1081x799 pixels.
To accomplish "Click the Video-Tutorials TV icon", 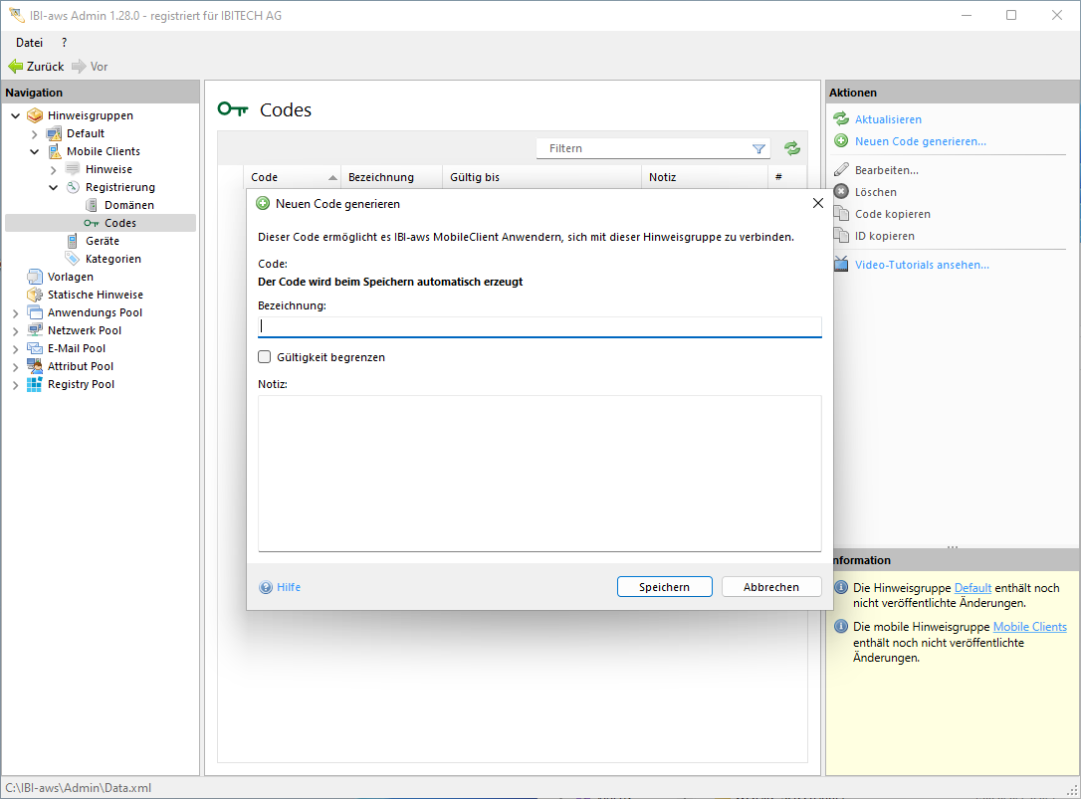I will click(x=841, y=265).
